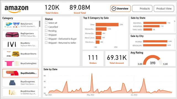Select the BoysDungarees category image
This screenshot has height=99, width=177.
point(12,83)
